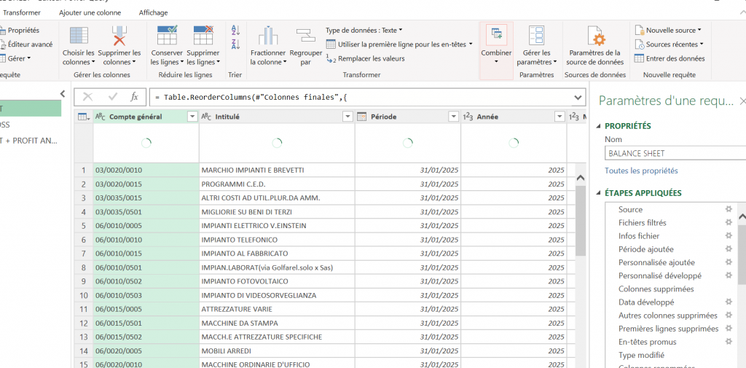Open filter dropdown of Période column
The image size is (746, 368).
453,117
